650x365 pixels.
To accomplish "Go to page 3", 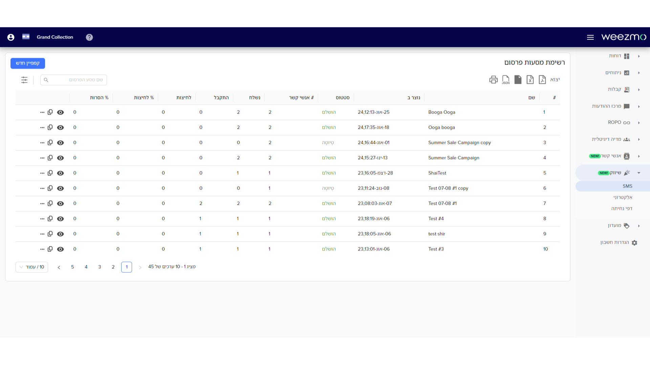I will click(x=100, y=267).
